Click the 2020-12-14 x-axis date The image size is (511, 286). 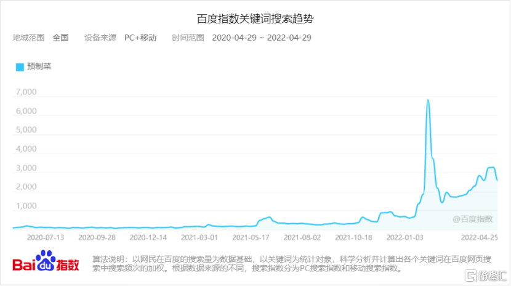point(148,238)
